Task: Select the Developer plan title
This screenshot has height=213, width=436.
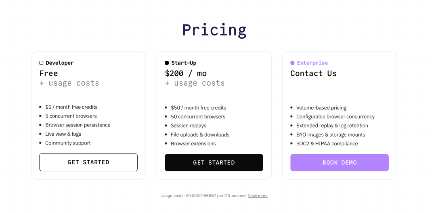Action: point(59,63)
